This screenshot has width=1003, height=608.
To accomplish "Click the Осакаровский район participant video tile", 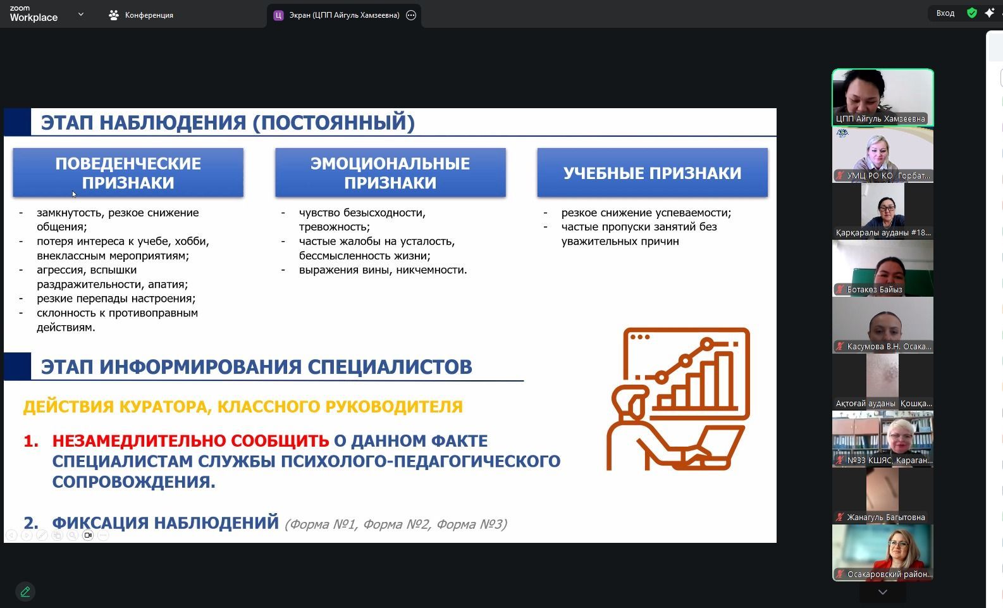I will coord(882,553).
